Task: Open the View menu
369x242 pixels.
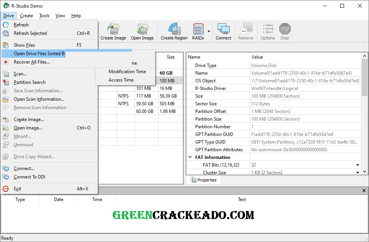Action: (x=60, y=16)
